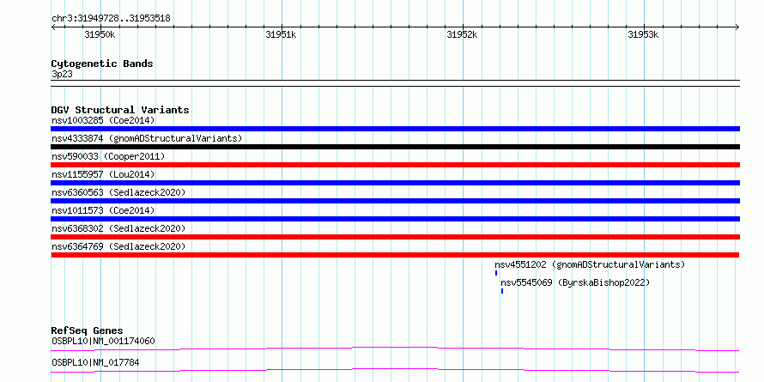Open the red nsv6364769 Sedlazeck2020 bar

click(395, 255)
